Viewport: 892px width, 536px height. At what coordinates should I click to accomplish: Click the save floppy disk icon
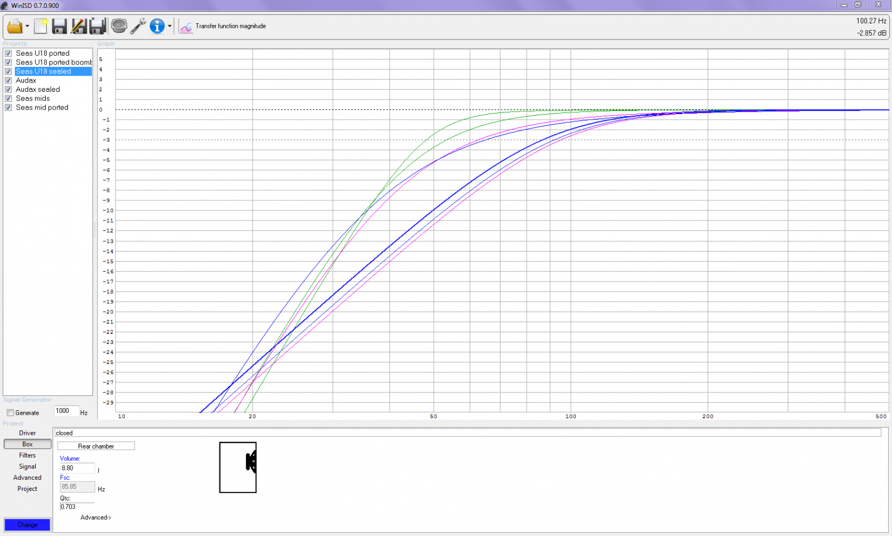click(59, 26)
